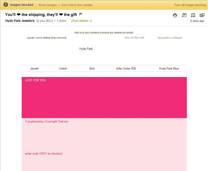Open the Jewelr navigation tab

point(34,69)
